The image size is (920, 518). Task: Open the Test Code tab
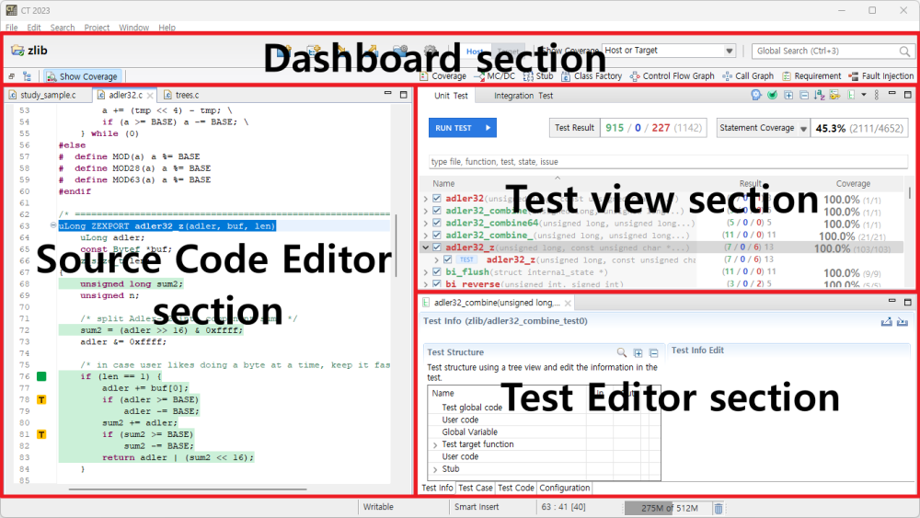(x=516, y=488)
